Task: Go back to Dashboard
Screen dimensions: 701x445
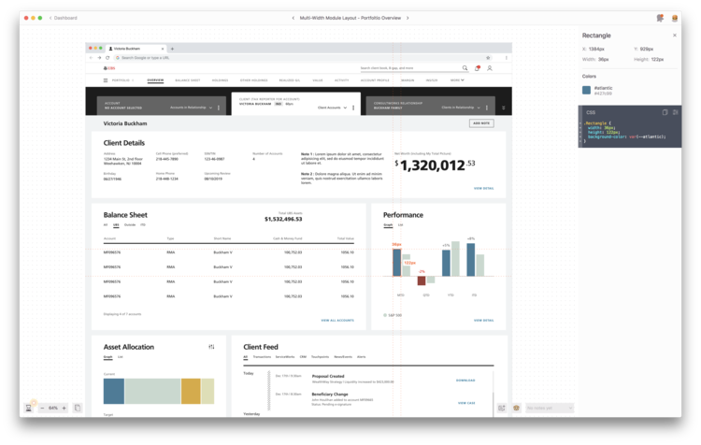Action: point(63,18)
